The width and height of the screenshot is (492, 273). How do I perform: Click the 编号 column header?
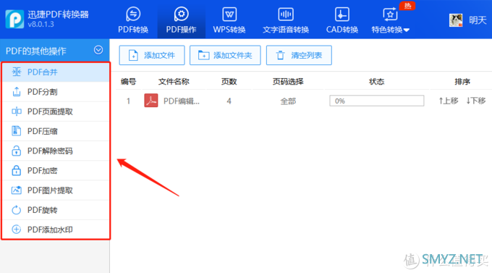click(128, 82)
